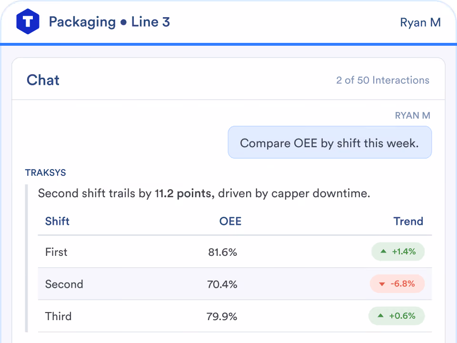The width and height of the screenshot is (457, 343).
Task: Select the First shift row label
Action: 56,252
